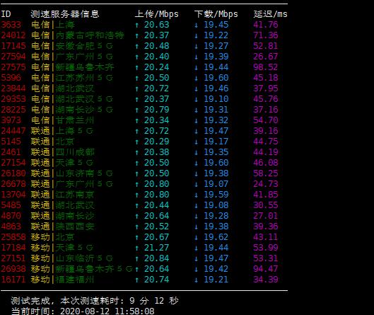Select server ID "13704"
Viewport: 374px width, 315px height.
[13, 195]
